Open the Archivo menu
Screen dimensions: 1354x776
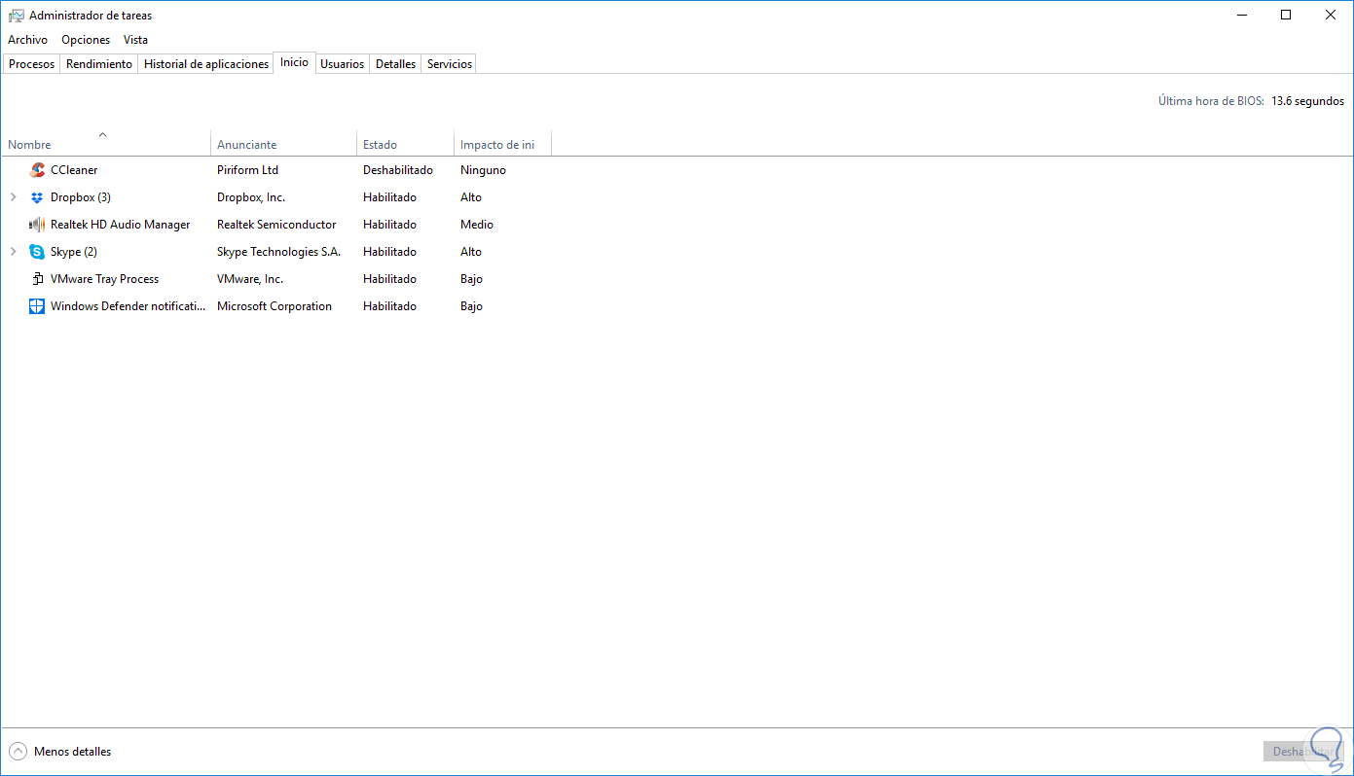[27, 40]
